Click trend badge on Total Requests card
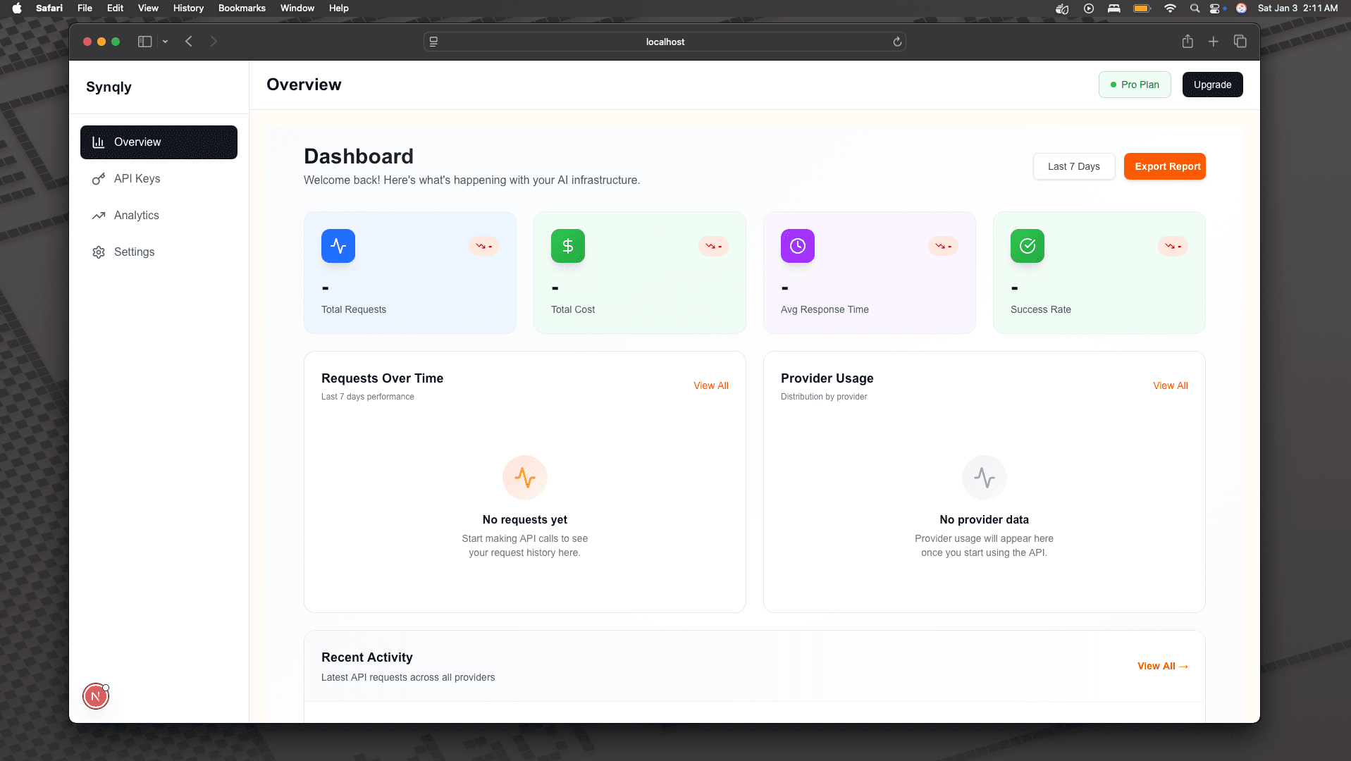The height and width of the screenshot is (761, 1351). [484, 246]
